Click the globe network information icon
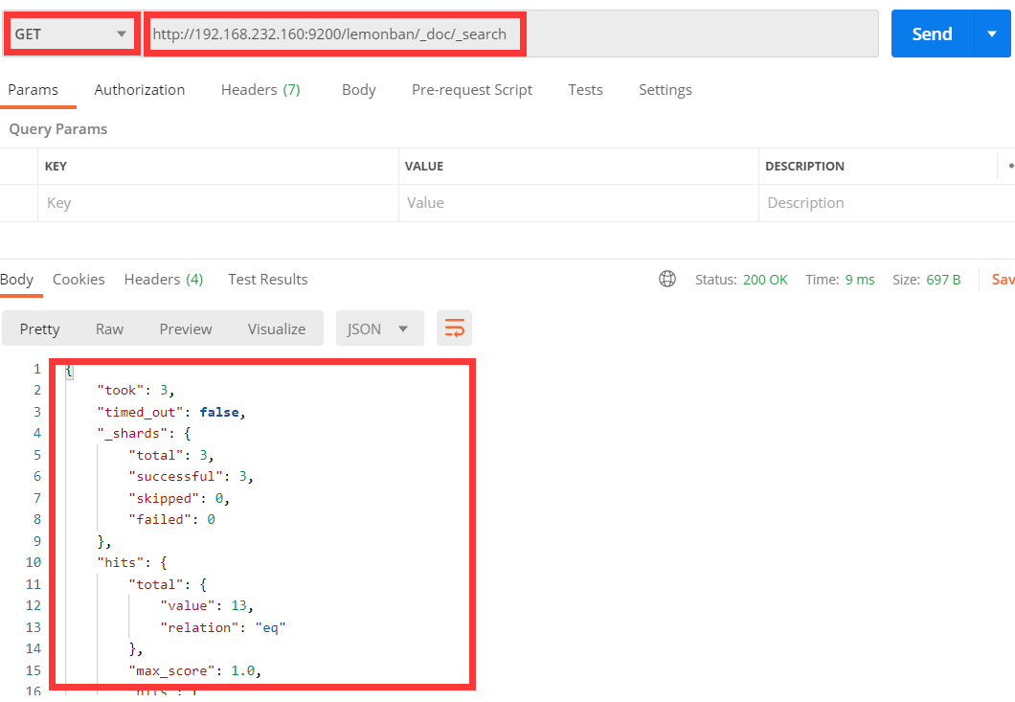 coord(667,279)
